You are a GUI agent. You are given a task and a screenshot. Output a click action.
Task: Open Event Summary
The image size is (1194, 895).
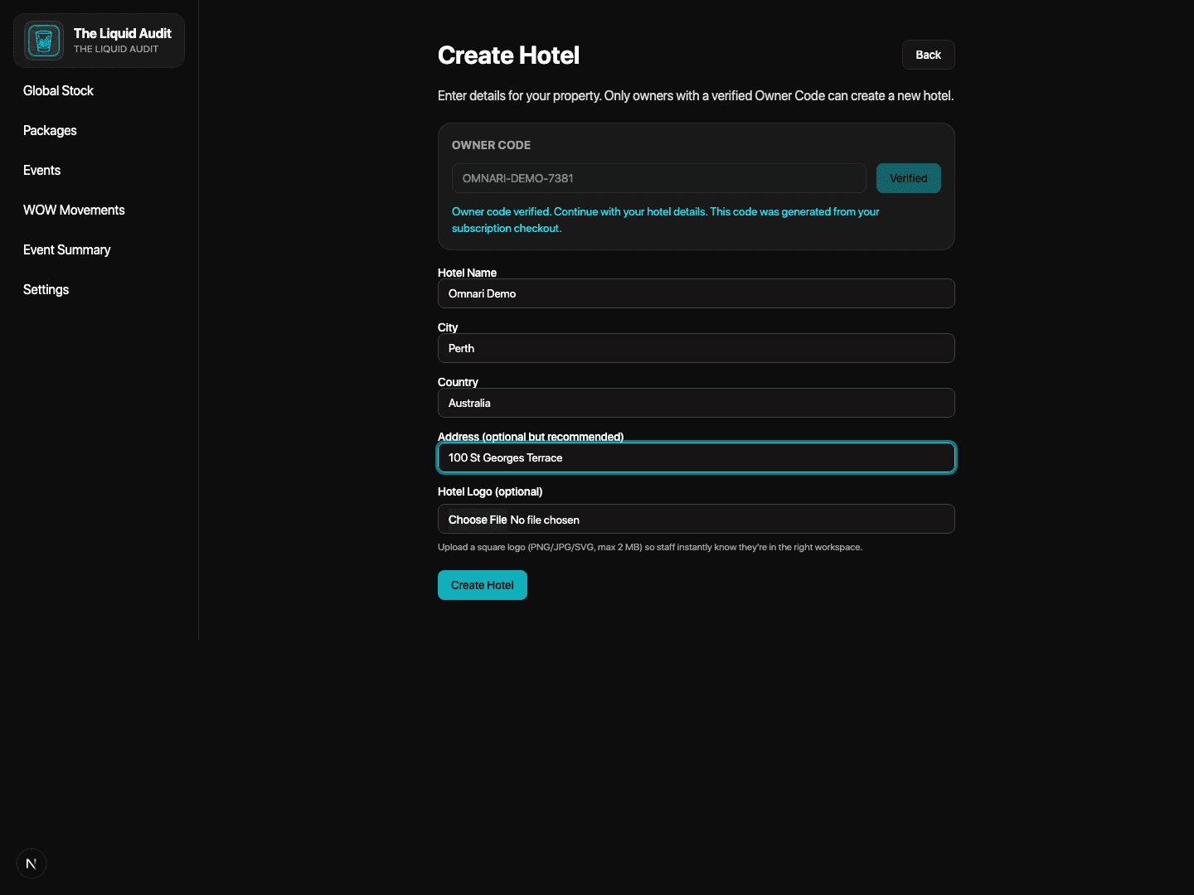(x=66, y=249)
